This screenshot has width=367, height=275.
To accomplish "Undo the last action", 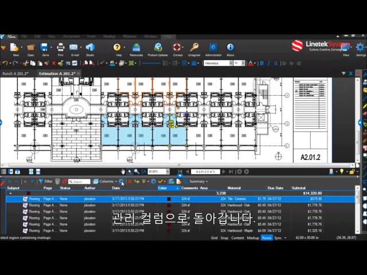I will pyautogui.click(x=5, y=63).
